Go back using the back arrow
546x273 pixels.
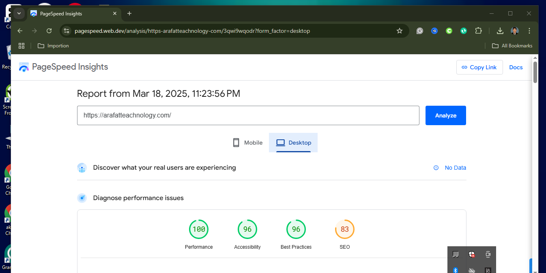coord(20,31)
